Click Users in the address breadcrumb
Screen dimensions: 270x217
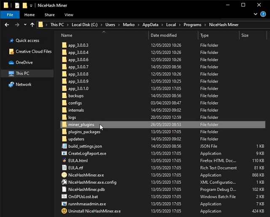(110, 25)
